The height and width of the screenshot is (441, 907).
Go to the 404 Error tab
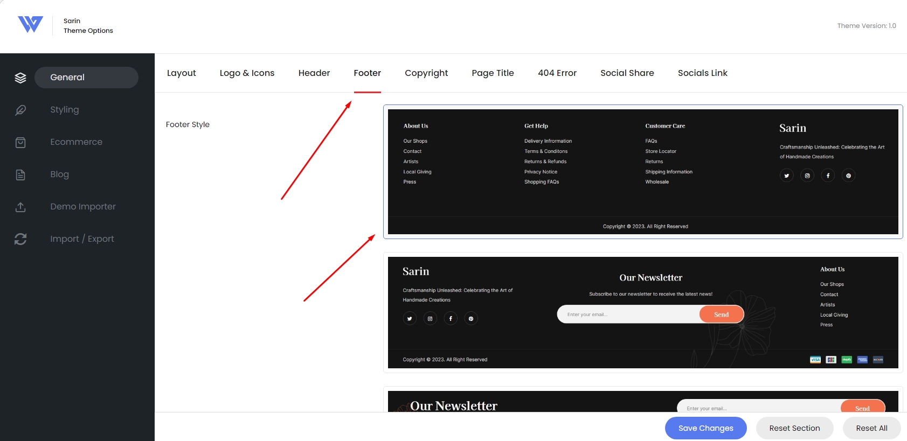click(557, 73)
